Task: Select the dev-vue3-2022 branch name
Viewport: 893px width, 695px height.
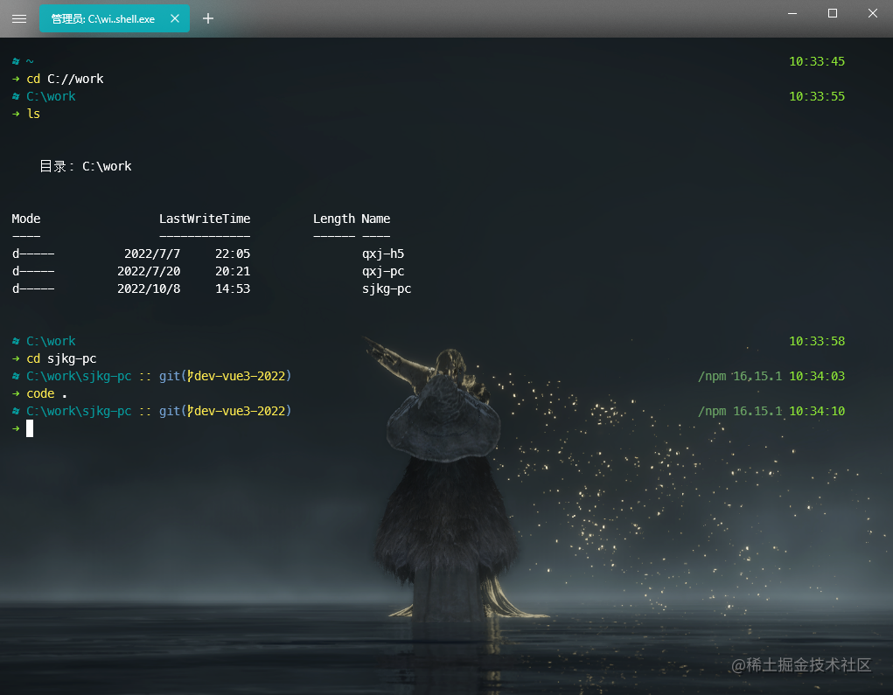Action: click(x=241, y=376)
